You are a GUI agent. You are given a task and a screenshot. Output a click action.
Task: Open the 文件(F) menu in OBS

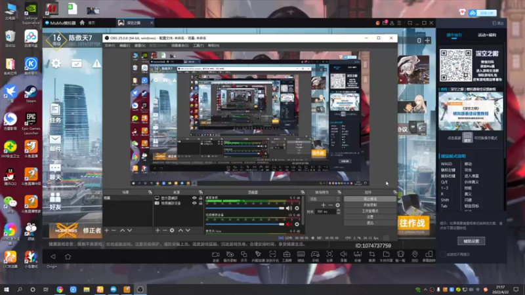click(110, 45)
